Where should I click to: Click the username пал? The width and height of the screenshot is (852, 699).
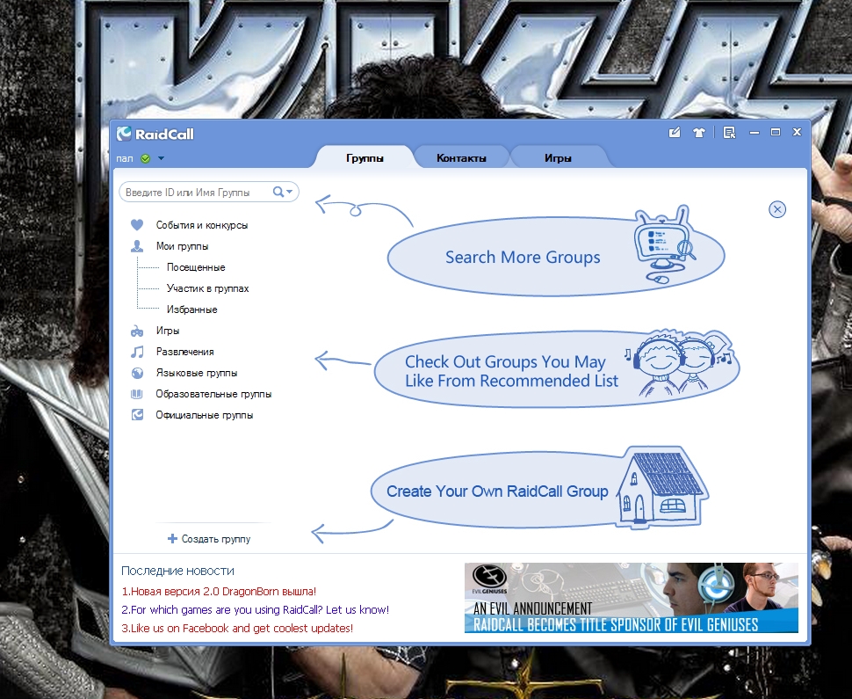coord(125,158)
